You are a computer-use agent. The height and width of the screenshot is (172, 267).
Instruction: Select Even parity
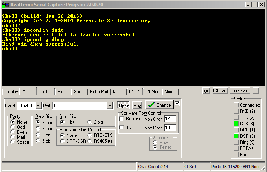pos(13,132)
